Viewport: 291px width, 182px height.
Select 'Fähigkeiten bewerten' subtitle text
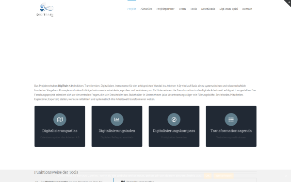[x=174, y=137]
